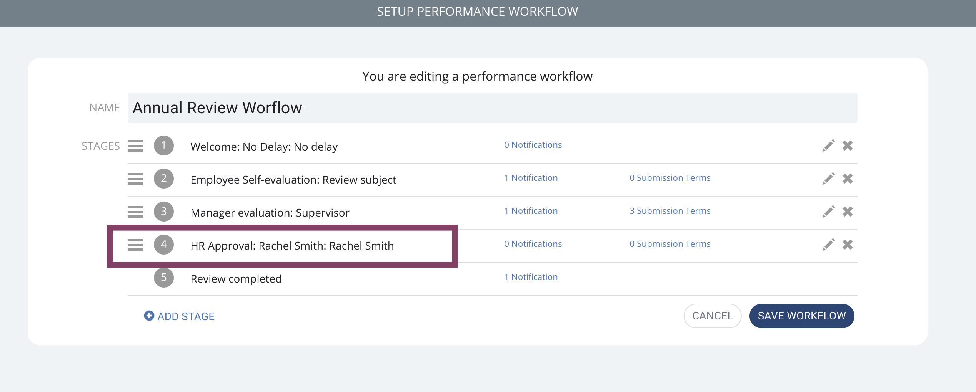Delete the HR Approval stage
The width and height of the screenshot is (976, 392).
pyautogui.click(x=848, y=245)
